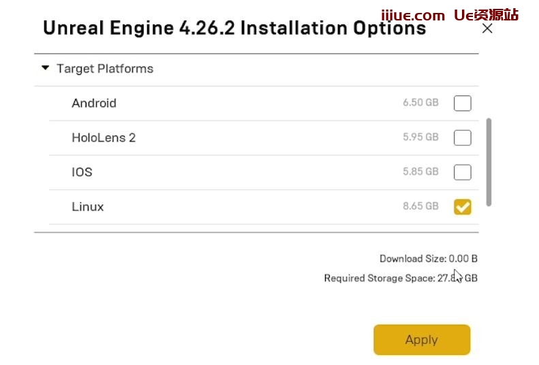Screen dimensions: 539x365
Task: Click the Download Size text
Action: (428, 259)
